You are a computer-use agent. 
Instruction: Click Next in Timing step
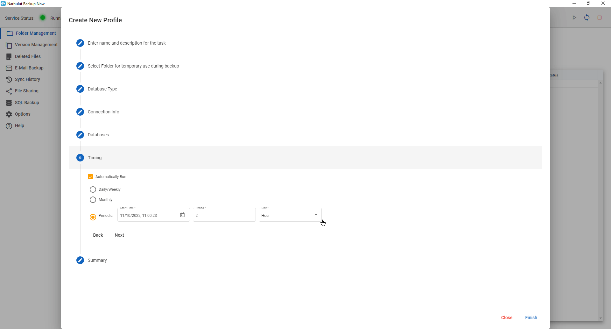point(119,235)
